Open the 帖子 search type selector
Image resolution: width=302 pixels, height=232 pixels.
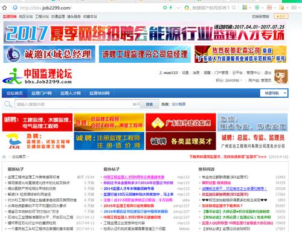(137, 105)
